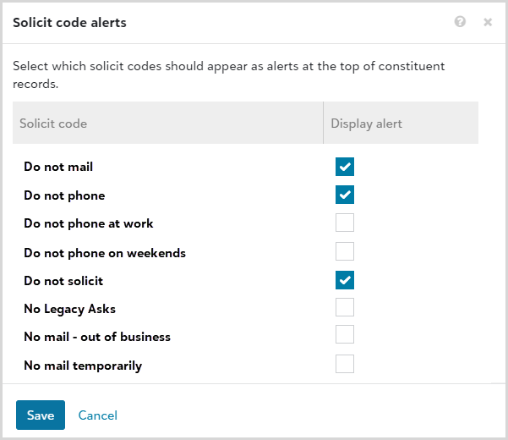The width and height of the screenshot is (508, 440).
Task: Select the Do not mail row label
Action: tap(58, 168)
